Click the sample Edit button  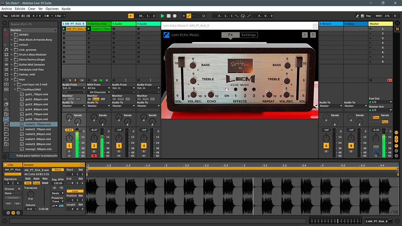tap(28, 179)
